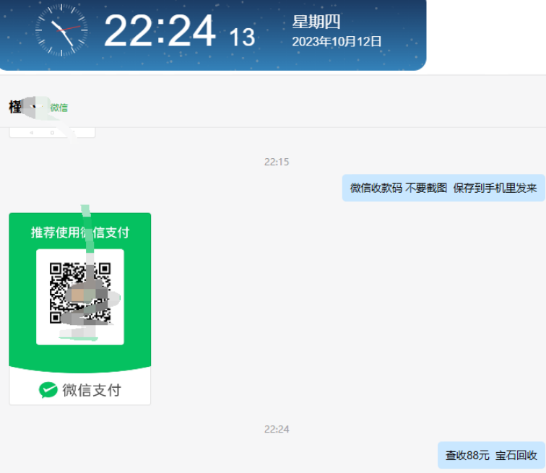Viewport: 546px width, 473px height.
Task: Select the message 查收88元 宝石回收
Action: pyautogui.click(x=491, y=455)
